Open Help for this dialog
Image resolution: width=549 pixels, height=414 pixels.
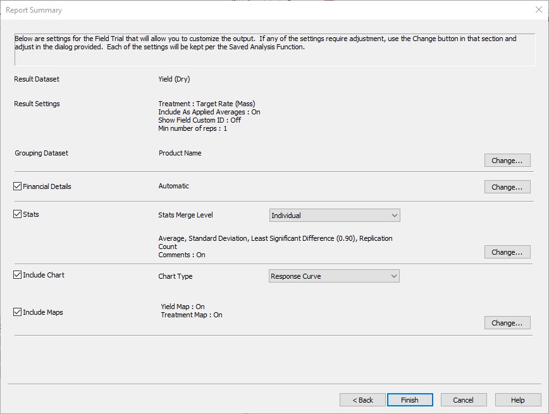point(517,400)
